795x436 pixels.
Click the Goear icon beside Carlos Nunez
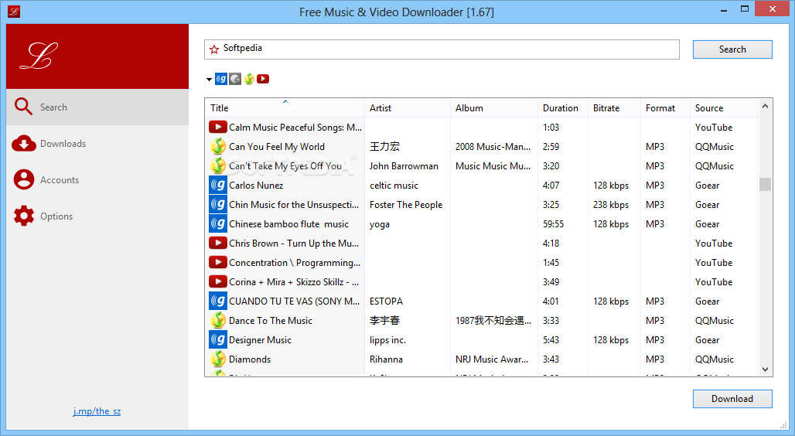pos(218,186)
